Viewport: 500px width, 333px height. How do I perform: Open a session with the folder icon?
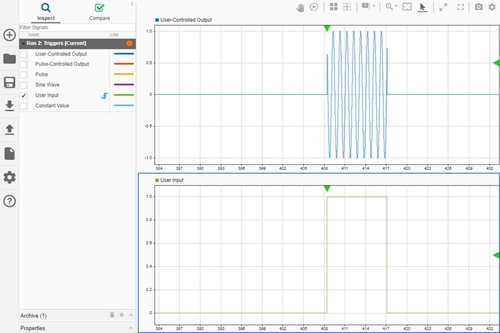click(x=9, y=59)
